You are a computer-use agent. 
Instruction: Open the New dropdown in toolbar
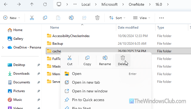point(11,18)
